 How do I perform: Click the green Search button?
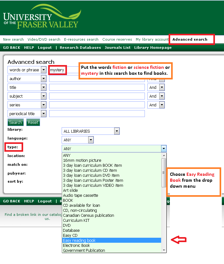tap(16, 122)
